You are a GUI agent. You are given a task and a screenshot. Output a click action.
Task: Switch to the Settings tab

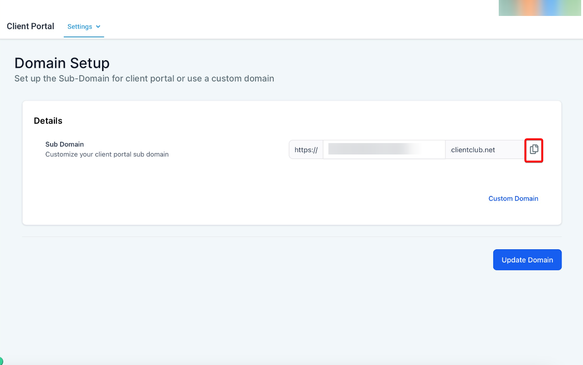[x=84, y=26]
